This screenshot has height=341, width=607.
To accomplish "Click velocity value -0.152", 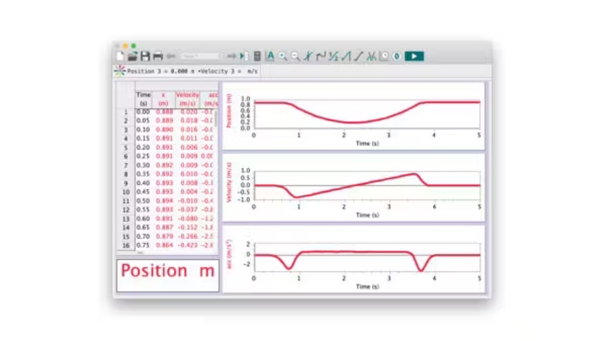I will [188, 228].
